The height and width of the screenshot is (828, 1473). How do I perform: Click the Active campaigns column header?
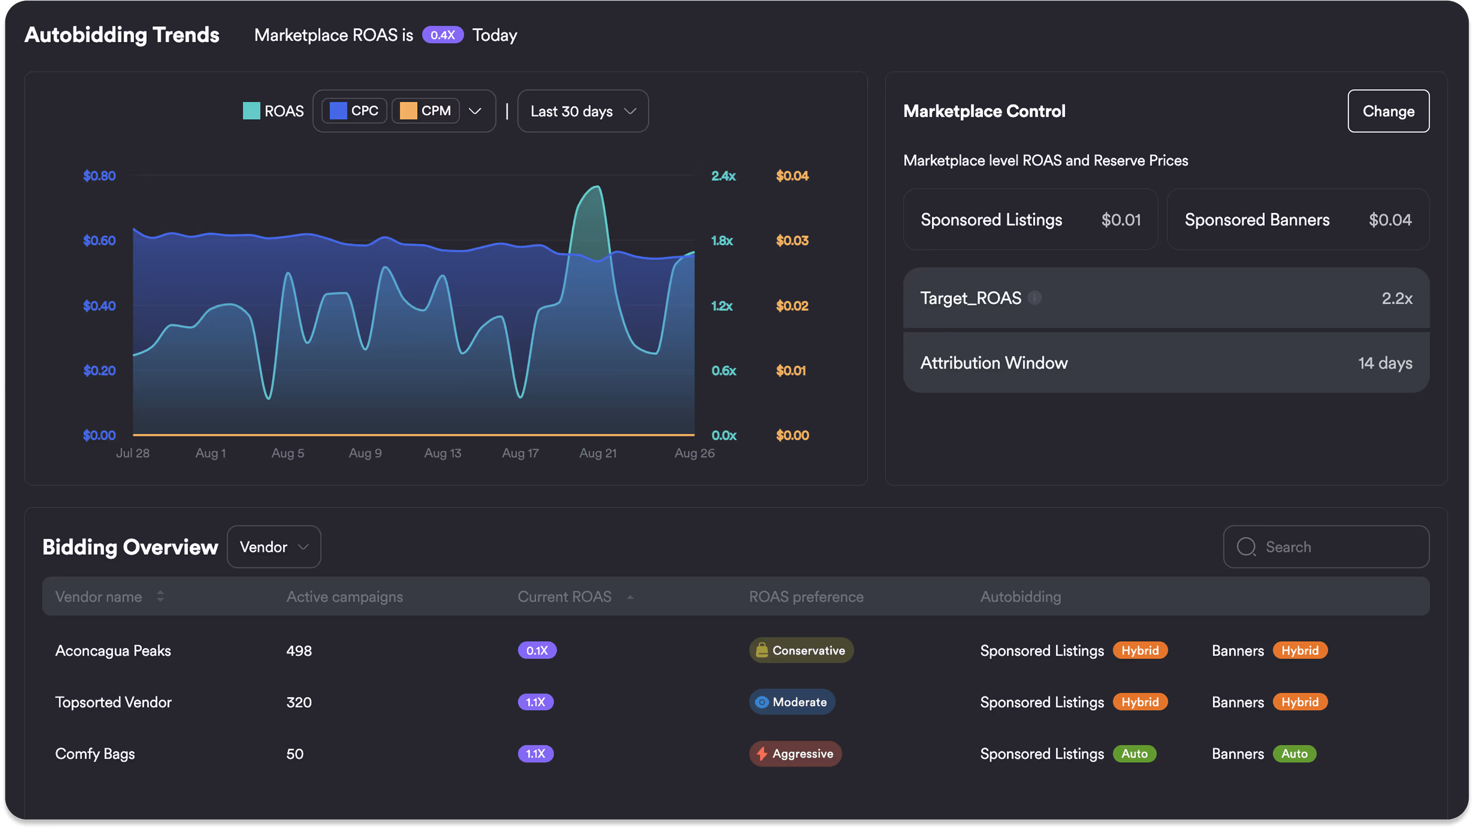coord(344,596)
